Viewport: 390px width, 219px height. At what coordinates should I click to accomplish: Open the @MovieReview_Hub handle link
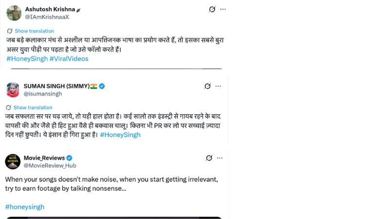click(50, 166)
